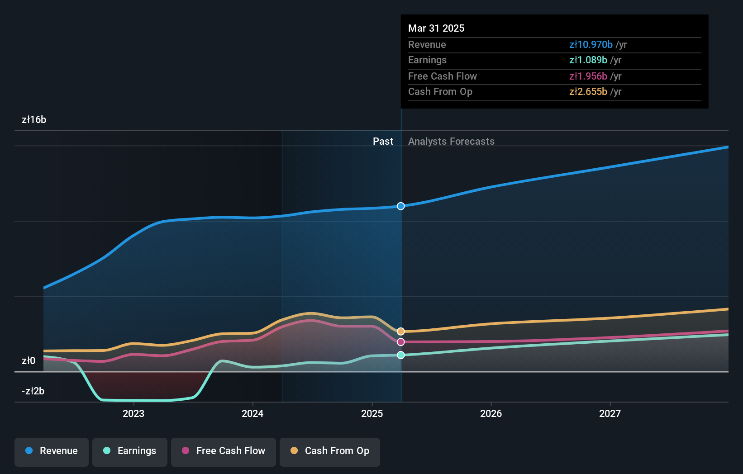Select the Free Cash Flow pink data marker
743x474 pixels.
tap(401, 342)
